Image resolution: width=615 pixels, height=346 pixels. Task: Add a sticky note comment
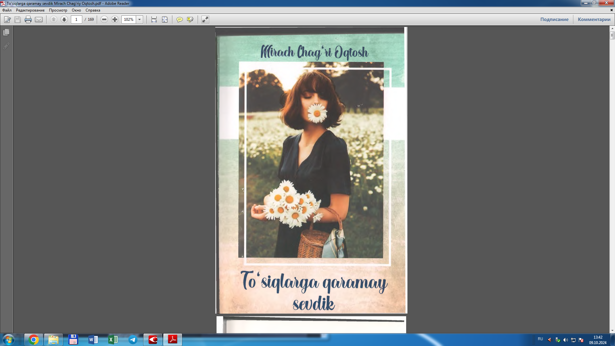180,20
